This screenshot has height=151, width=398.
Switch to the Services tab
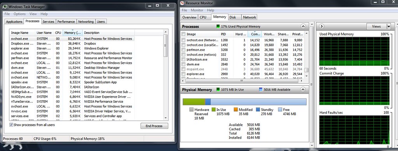[x=48, y=22]
